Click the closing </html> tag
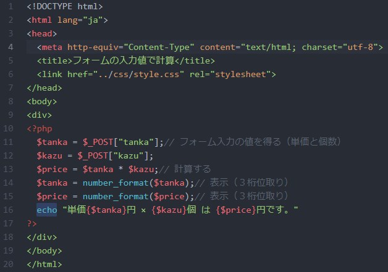 click(44, 264)
